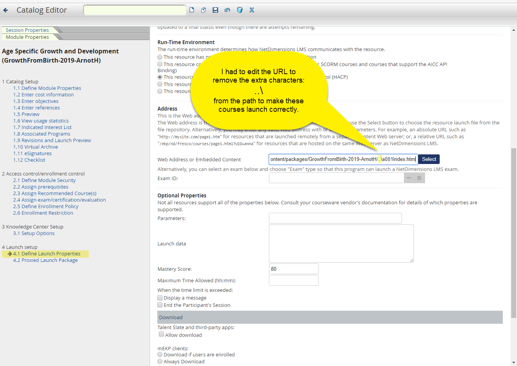The image size is (517, 366).
Task: Click the recycle bin toolbar icon
Action: pyautogui.click(x=240, y=10)
